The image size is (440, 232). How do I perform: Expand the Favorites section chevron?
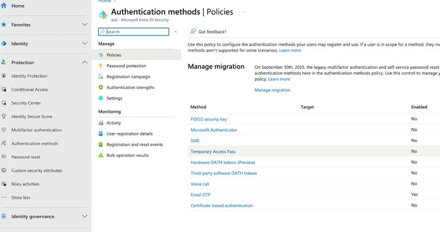[84, 24]
